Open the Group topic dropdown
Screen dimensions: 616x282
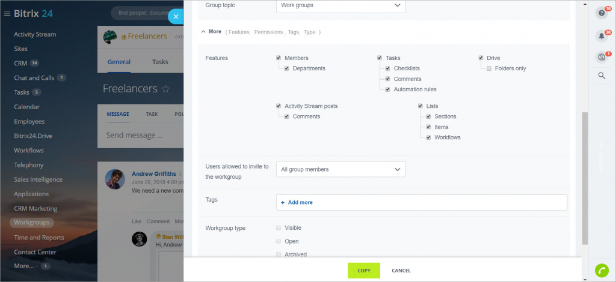click(341, 5)
